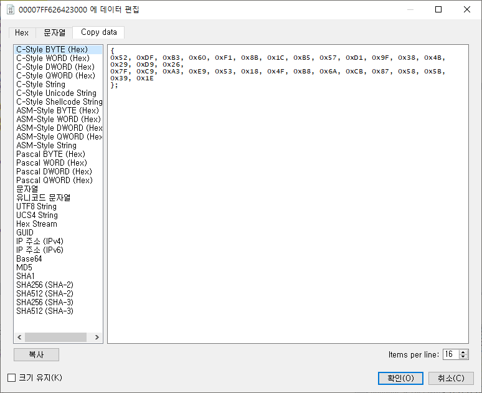Choose IP 주소 (IPv6) format

tap(59, 250)
